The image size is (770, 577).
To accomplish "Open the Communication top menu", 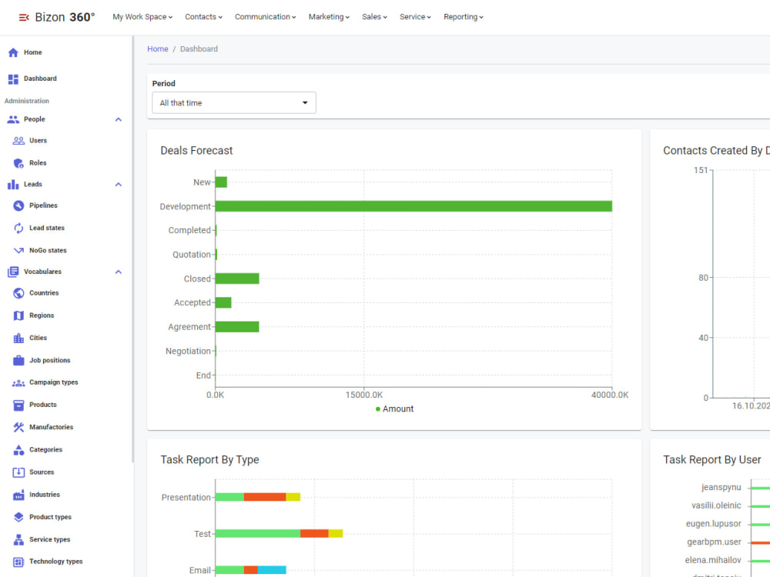I will point(265,17).
